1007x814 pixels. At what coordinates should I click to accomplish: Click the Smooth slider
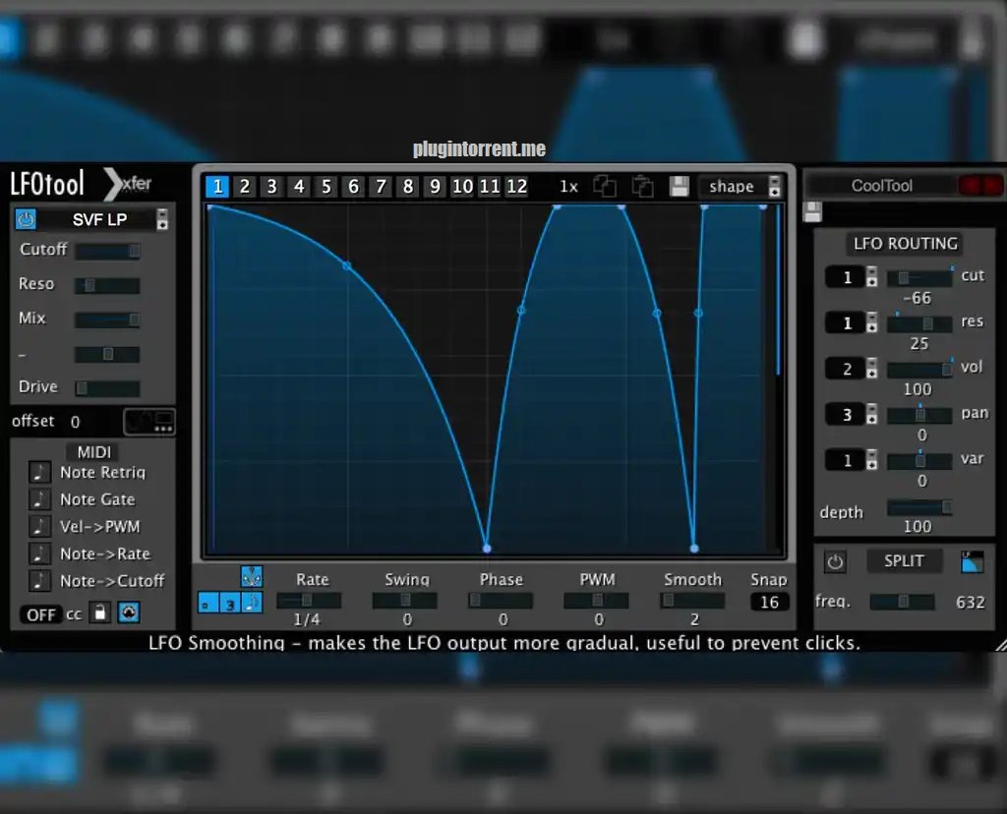coord(692,601)
